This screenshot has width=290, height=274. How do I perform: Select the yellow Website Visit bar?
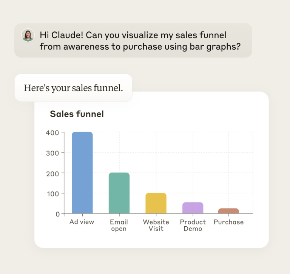click(x=156, y=203)
